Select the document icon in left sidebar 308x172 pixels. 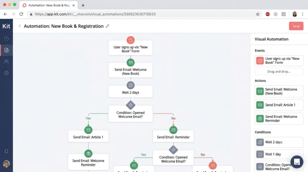pos(6,50)
